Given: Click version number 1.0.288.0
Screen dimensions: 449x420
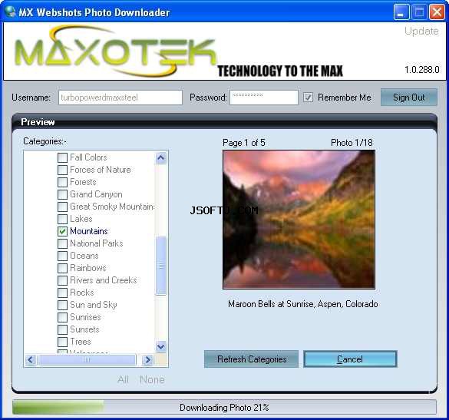Looking at the screenshot, I should (x=421, y=70).
